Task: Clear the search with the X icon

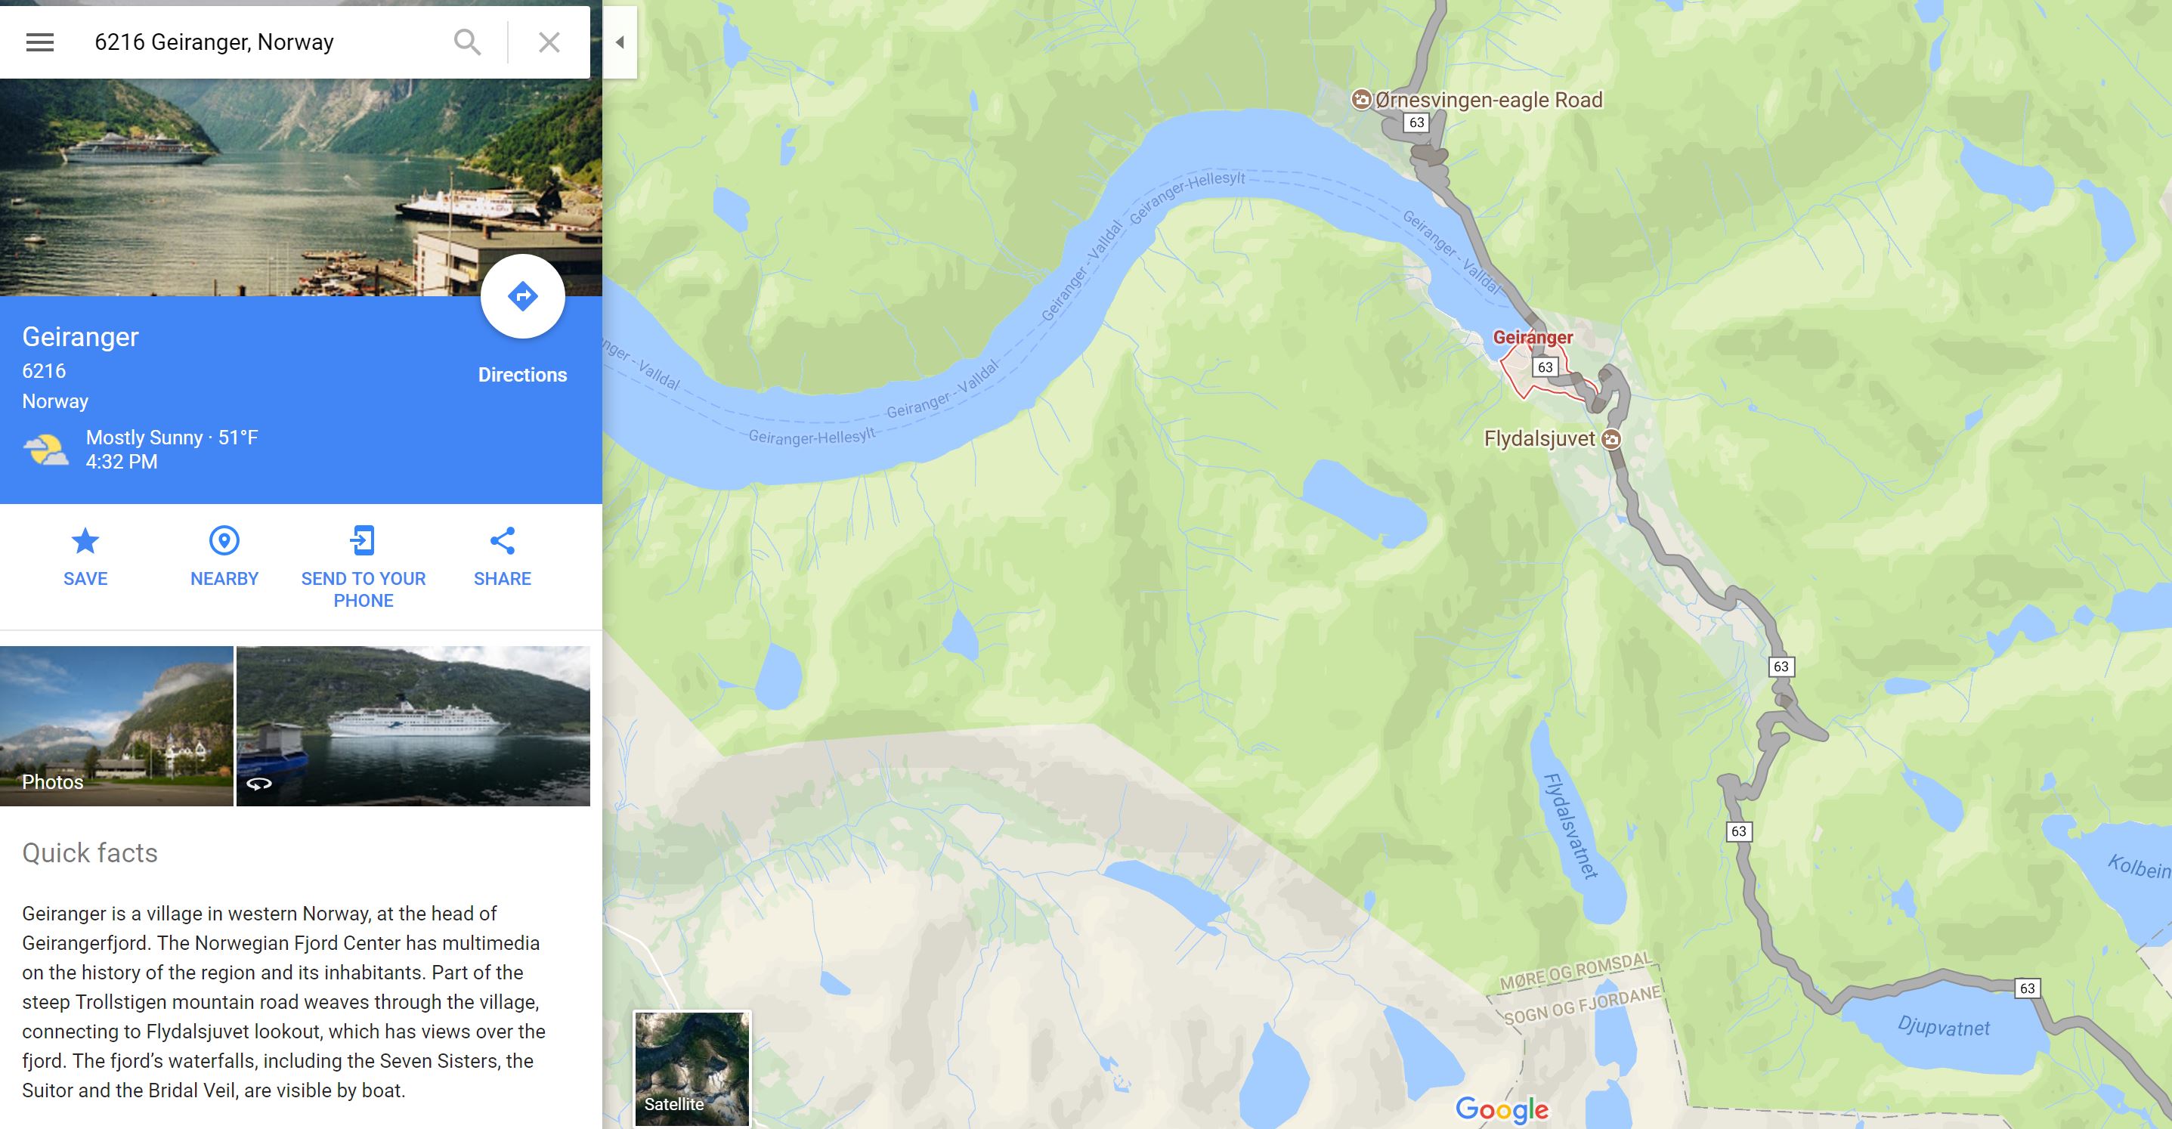Action: click(549, 42)
